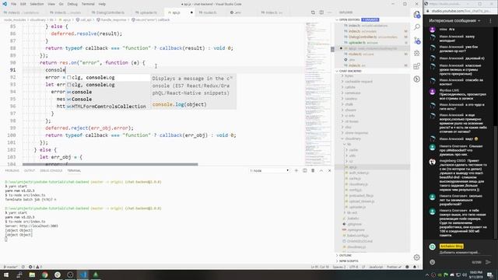Click master branch in status bar
The image size is (498, 280).
[x=10, y=267]
